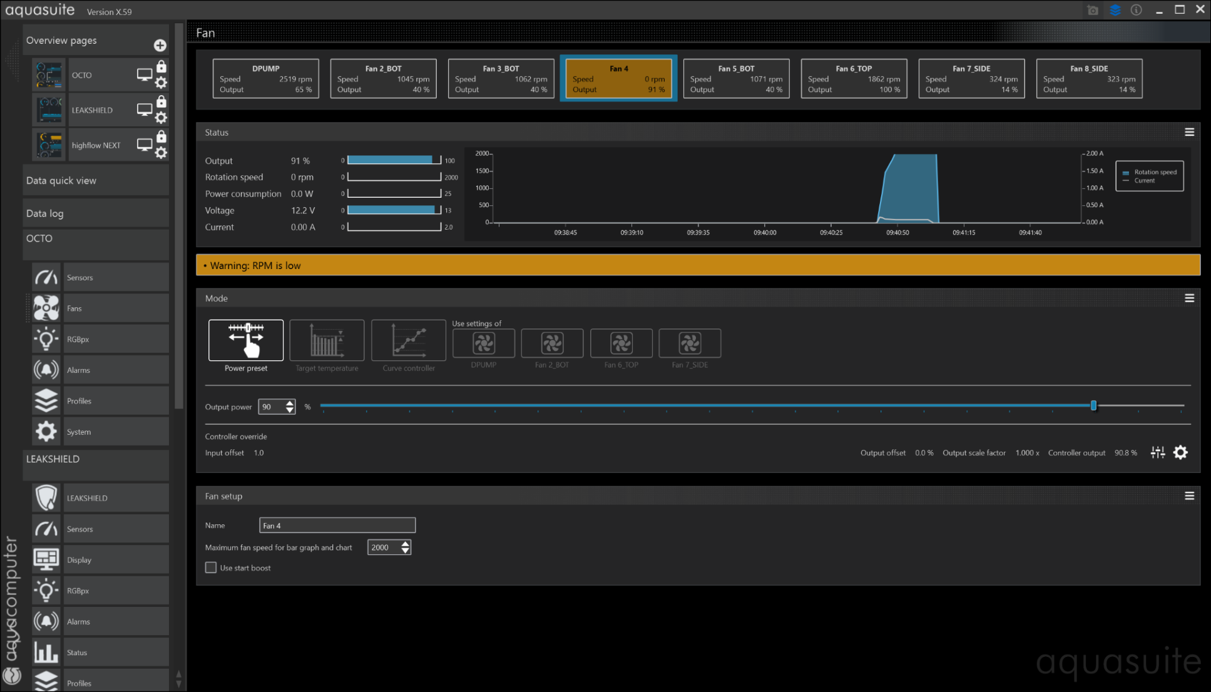Switch to the DPUMP fan tab
Image resolution: width=1211 pixels, height=692 pixels.
pos(265,79)
